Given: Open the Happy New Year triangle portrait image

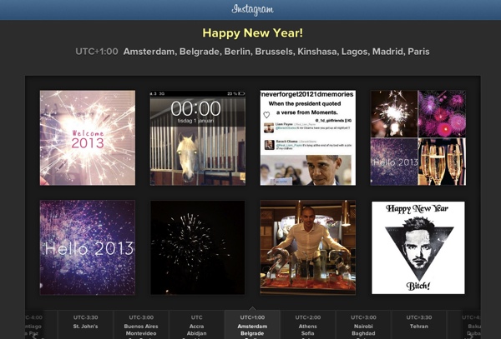Looking at the screenshot, I should [418, 247].
